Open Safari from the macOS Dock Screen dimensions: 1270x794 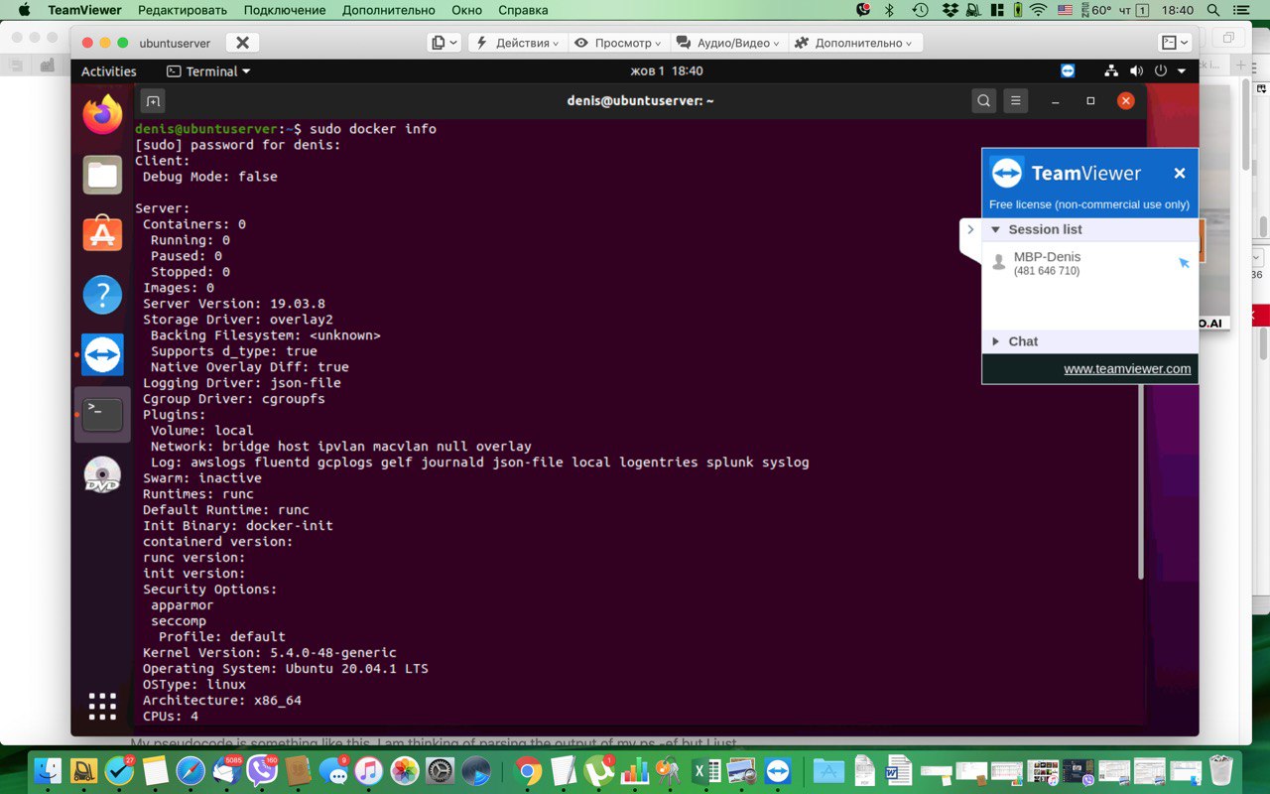(x=190, y=770)
